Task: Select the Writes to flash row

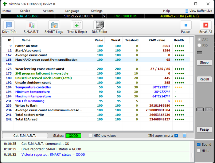Action: [96, 105]
